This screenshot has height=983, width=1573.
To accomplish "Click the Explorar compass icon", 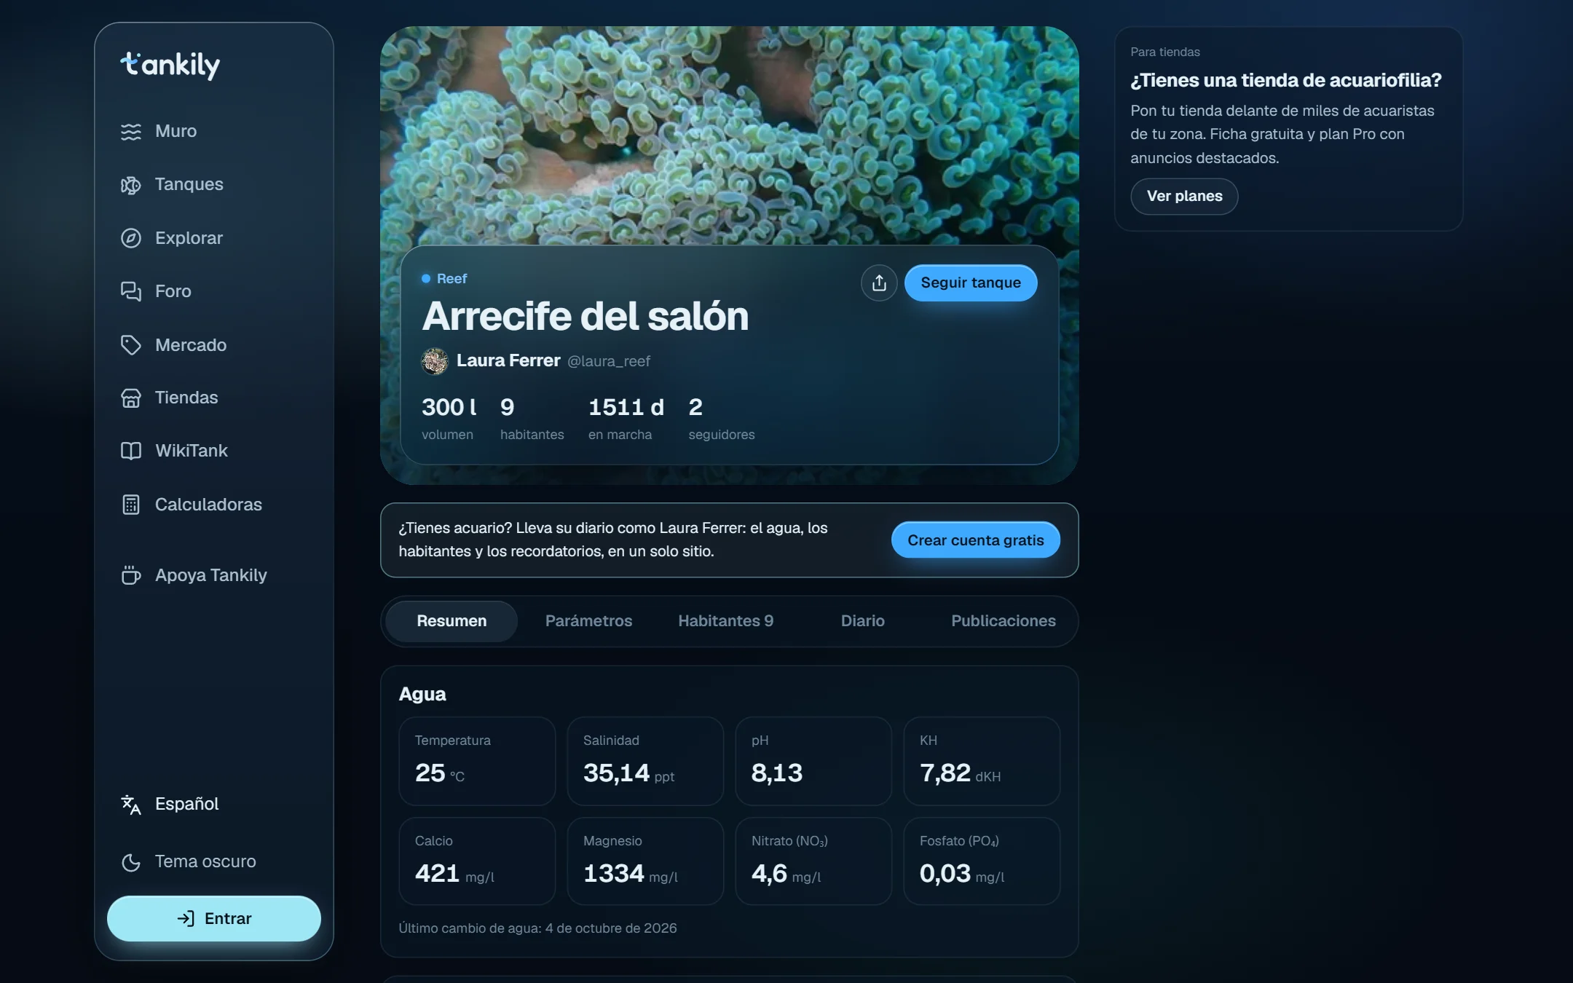I will (x=131, y=238).
